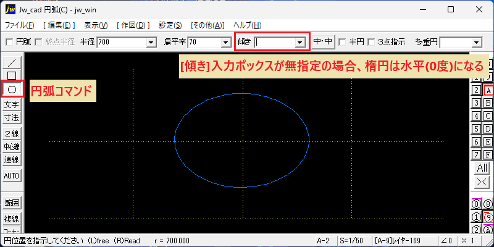Select the 範囲 range selection tool

click(12, 203)
